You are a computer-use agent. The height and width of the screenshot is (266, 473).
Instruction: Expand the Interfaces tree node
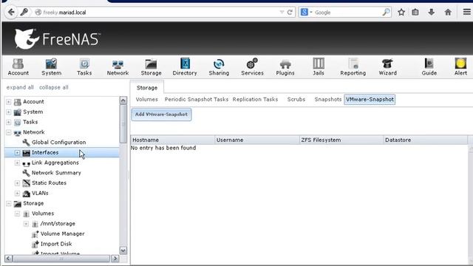18,153
